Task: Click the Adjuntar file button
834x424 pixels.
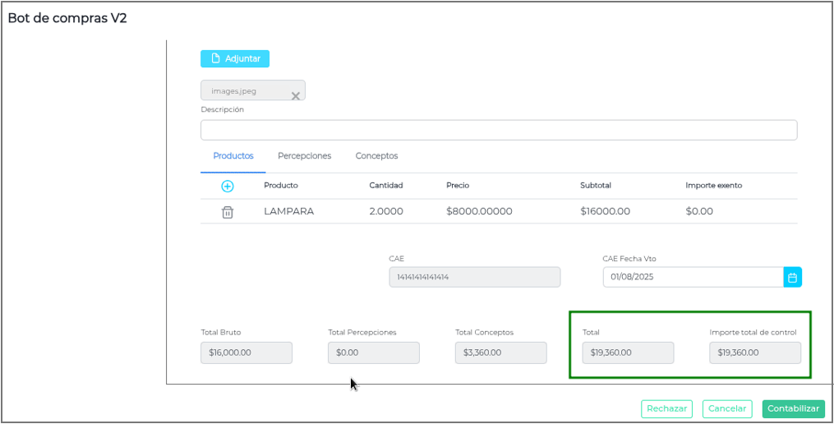Action: pyautogui.click(x=234, y=58)
